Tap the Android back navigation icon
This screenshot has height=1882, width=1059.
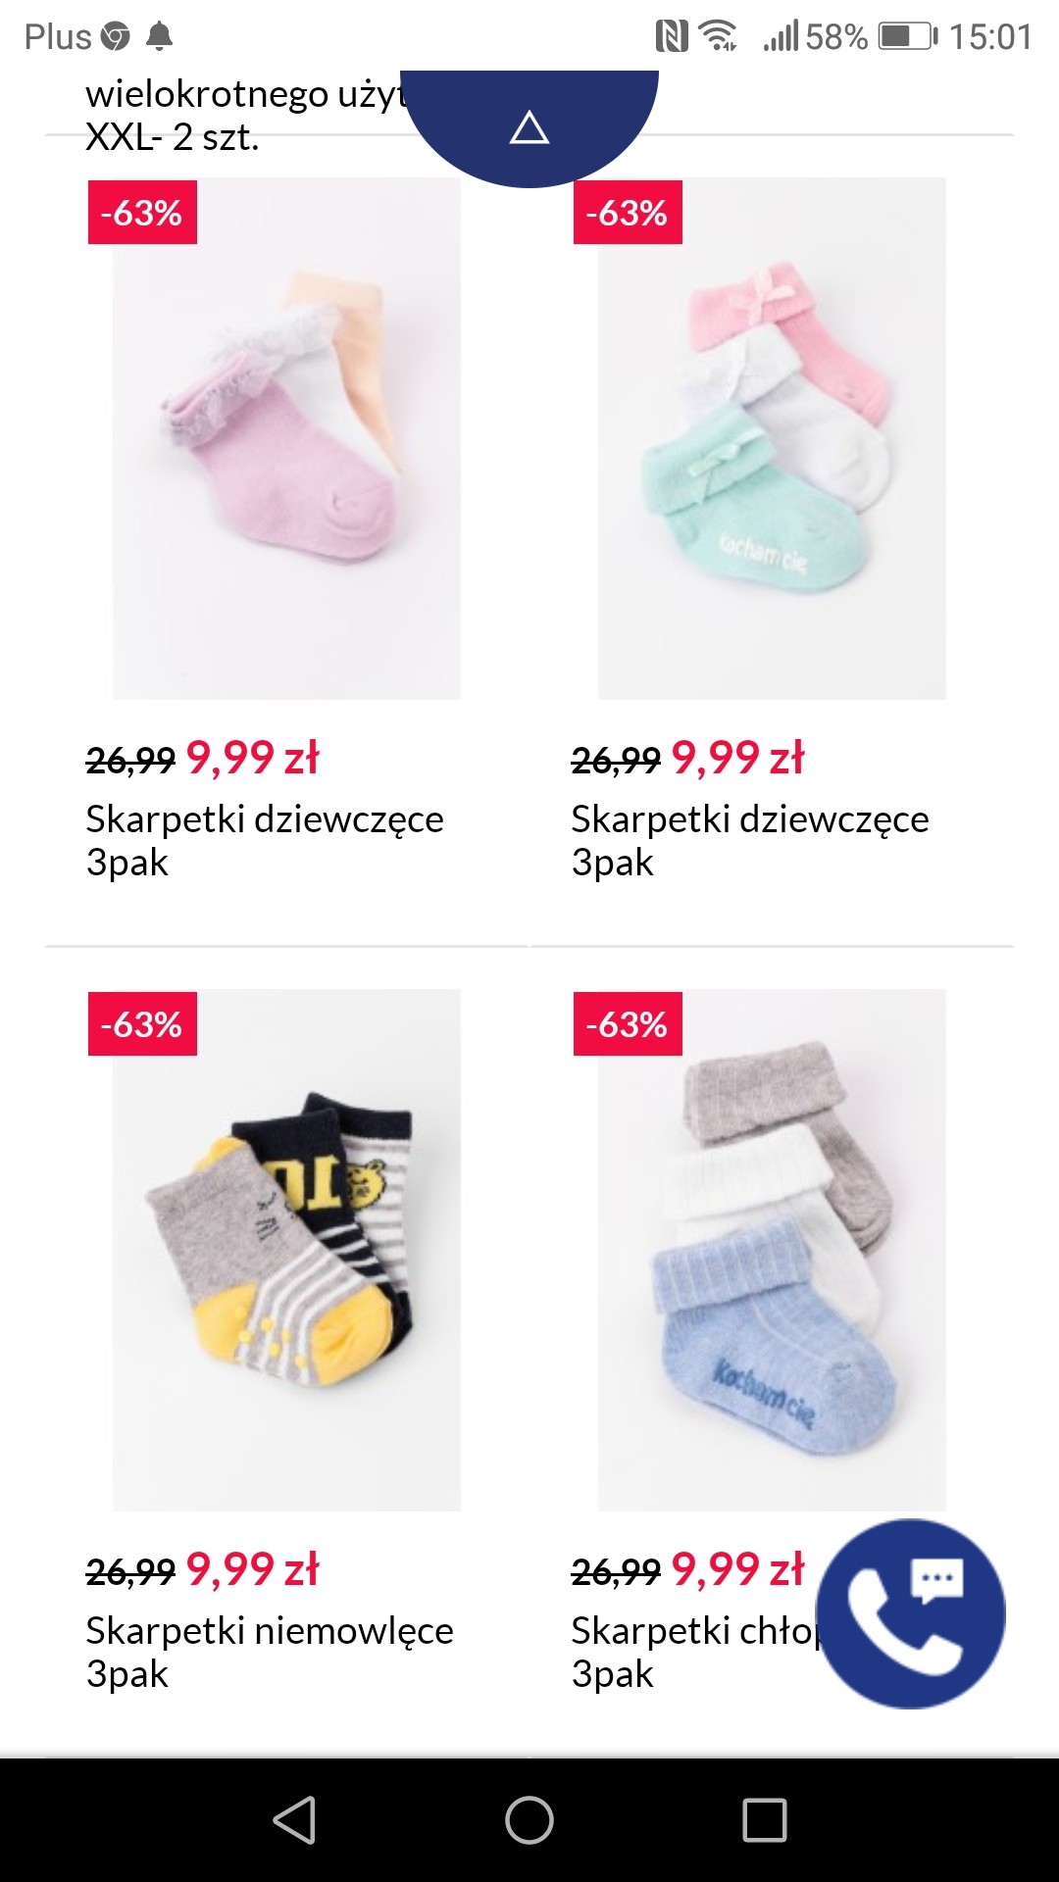(294, 1820)
